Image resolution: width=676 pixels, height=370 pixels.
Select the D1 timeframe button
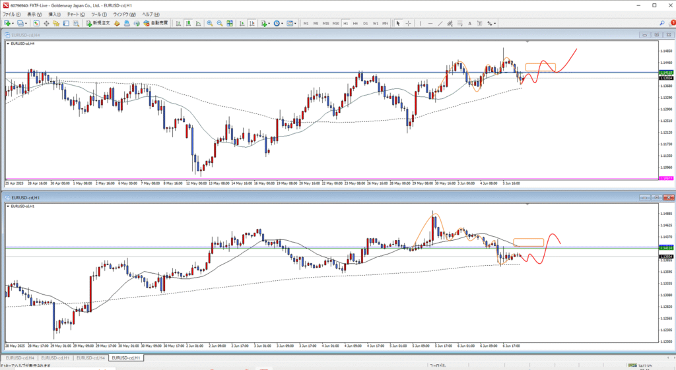[366, 23]
